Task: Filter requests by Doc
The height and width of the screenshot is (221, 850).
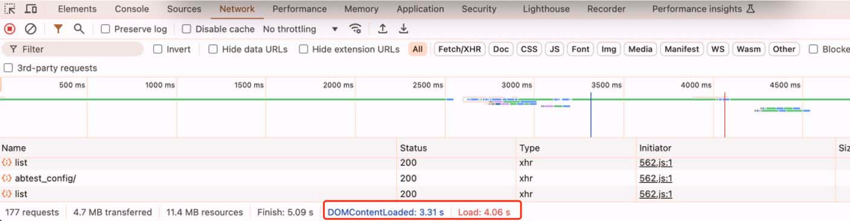Action: coord(501,50)
